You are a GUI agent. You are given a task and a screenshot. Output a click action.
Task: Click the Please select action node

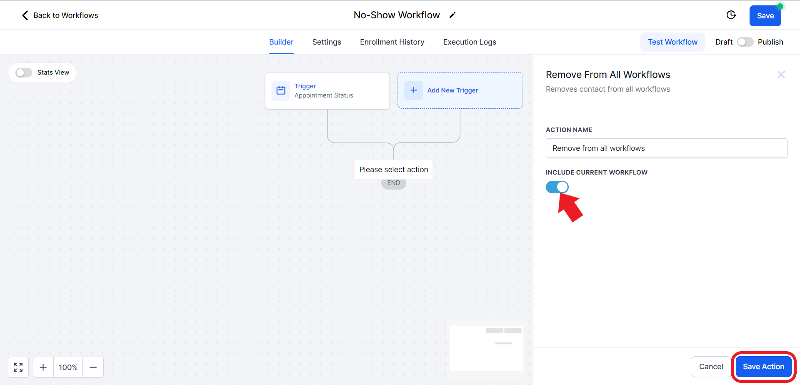coord(394,170)
